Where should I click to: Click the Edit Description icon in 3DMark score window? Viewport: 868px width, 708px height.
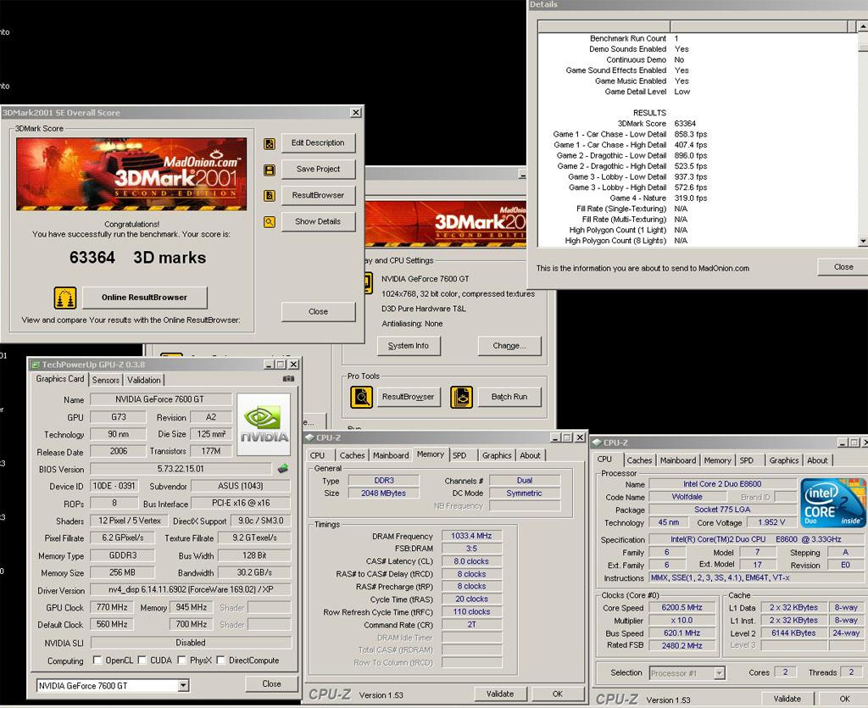point(270,144)
